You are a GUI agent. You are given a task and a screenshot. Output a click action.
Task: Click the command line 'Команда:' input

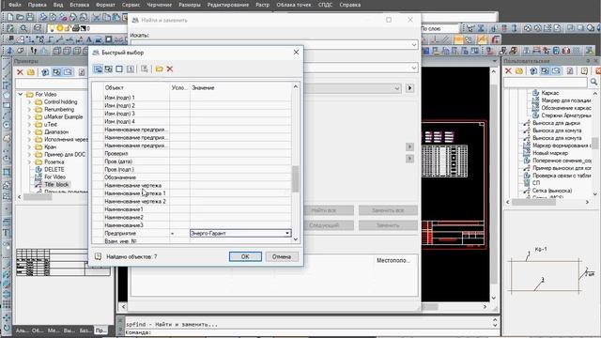[309, 332]
